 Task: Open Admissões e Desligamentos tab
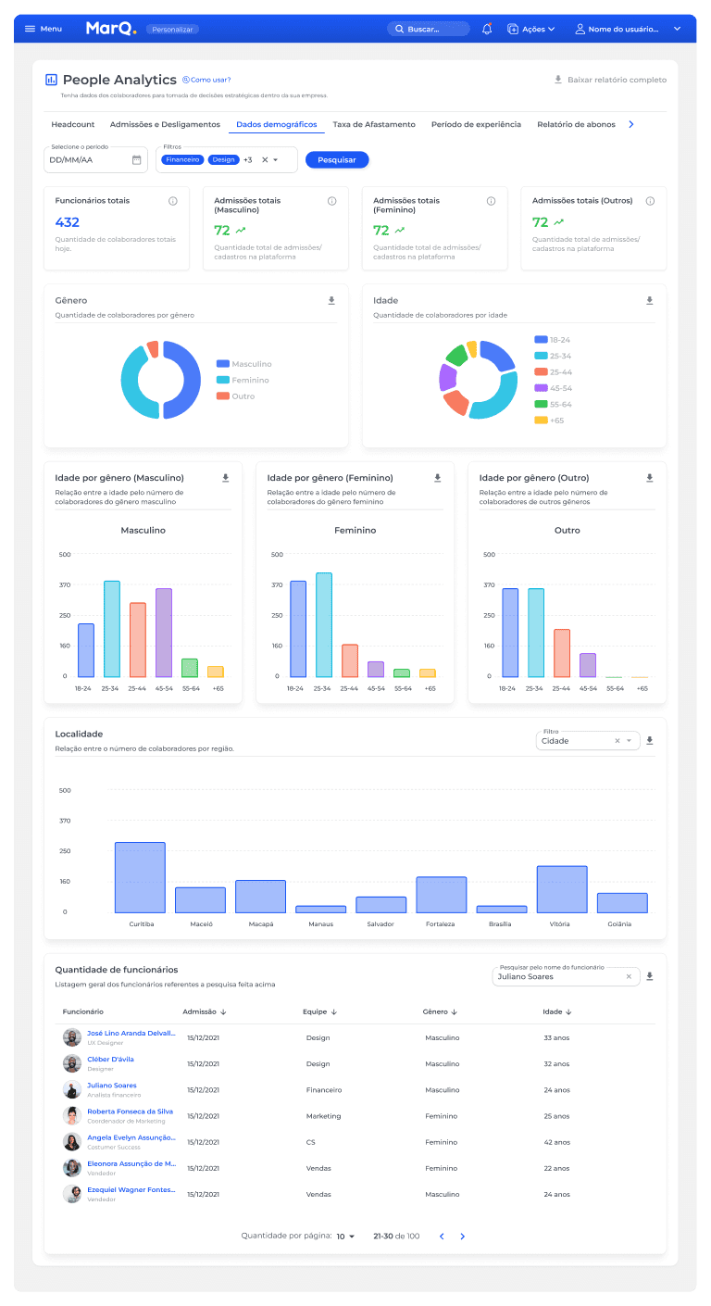(x=165, y=124)
